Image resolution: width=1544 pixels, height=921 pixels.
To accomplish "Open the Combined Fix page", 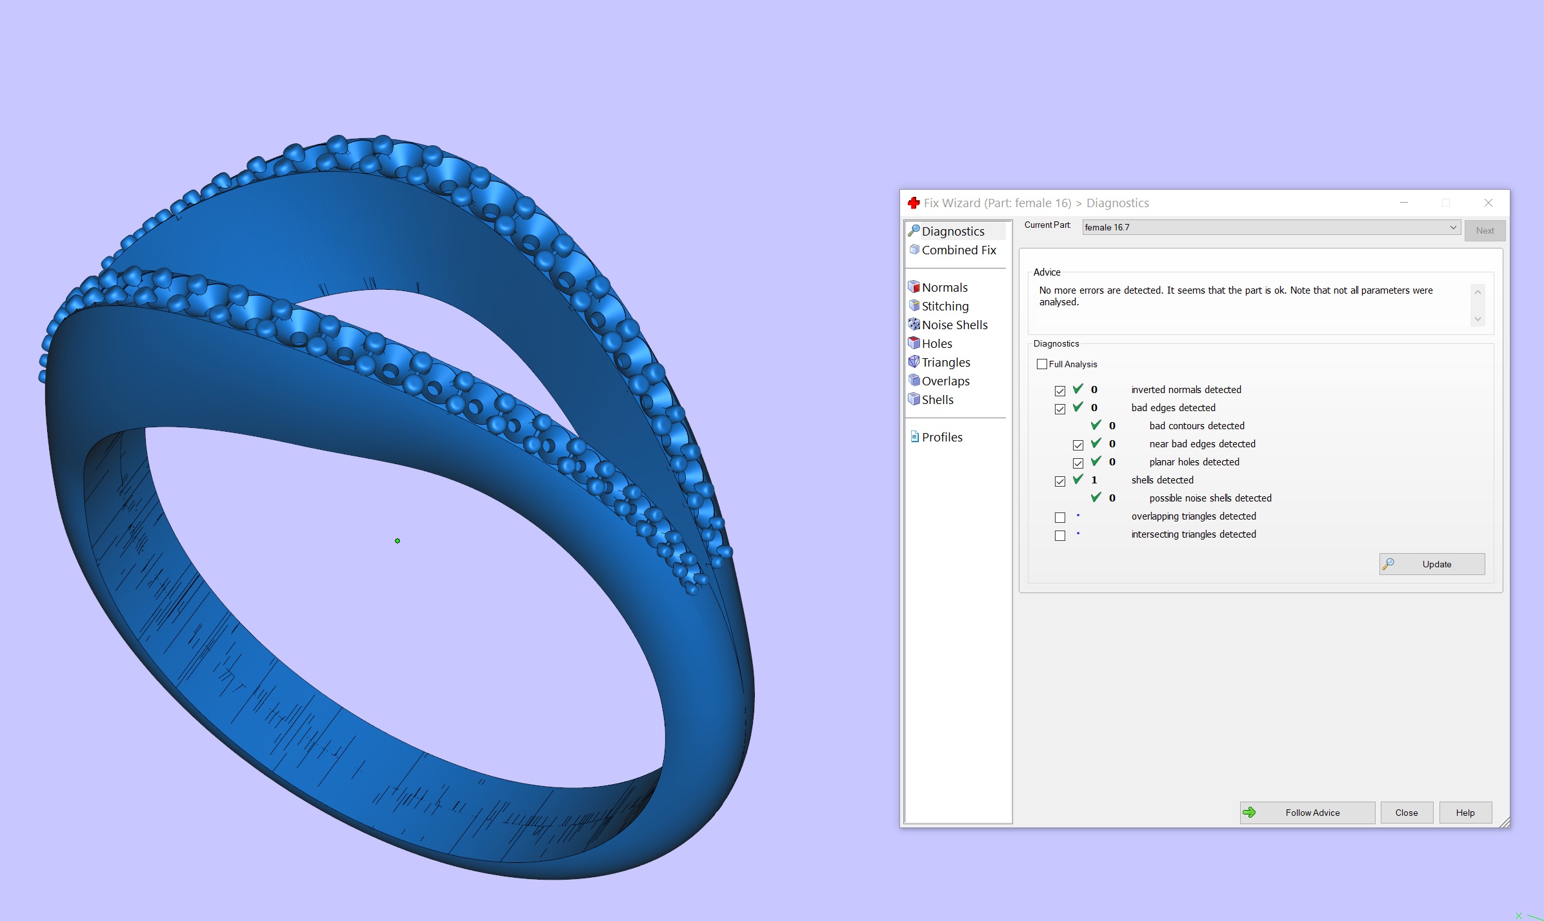I will [958, 250].
